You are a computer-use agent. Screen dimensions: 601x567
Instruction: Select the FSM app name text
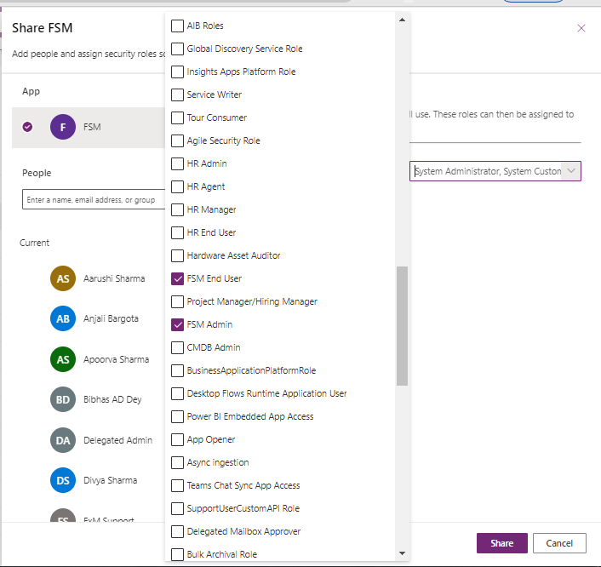92,127
